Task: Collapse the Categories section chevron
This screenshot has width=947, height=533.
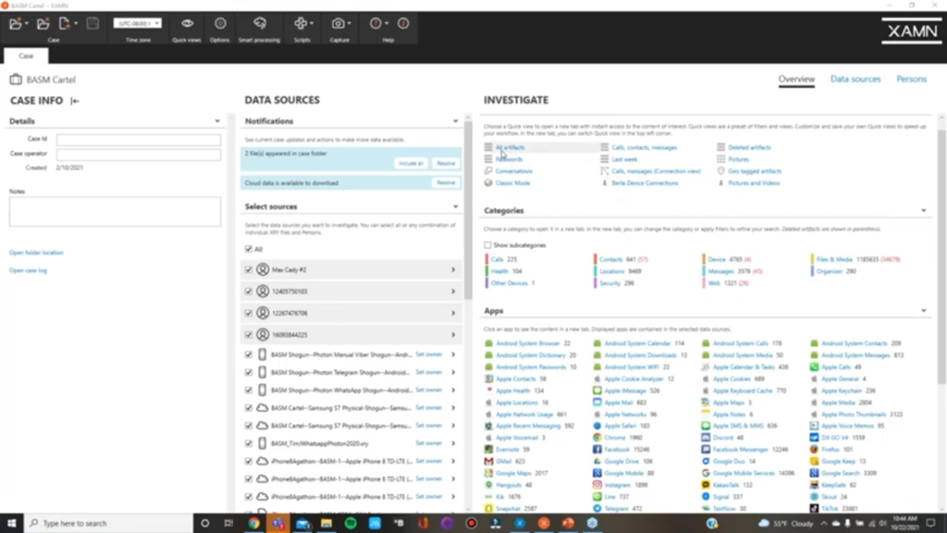Action: [x=924, y=211]
